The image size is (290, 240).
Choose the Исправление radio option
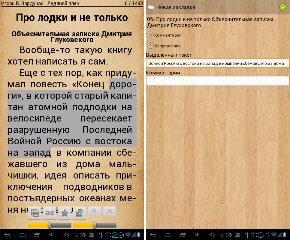151,46
